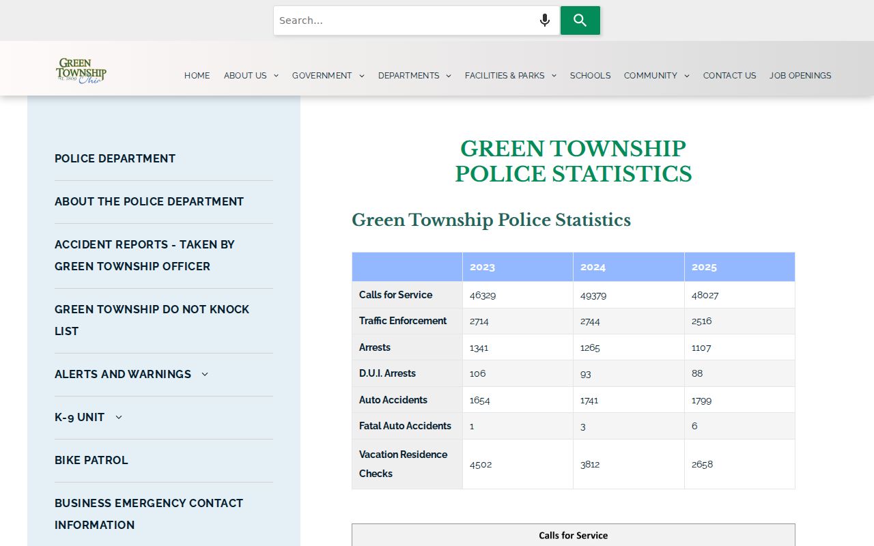Open Business Emergency Contact Information link

149,514
